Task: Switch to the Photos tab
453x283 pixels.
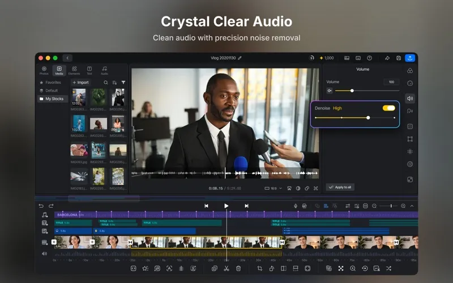Action: 44,70
